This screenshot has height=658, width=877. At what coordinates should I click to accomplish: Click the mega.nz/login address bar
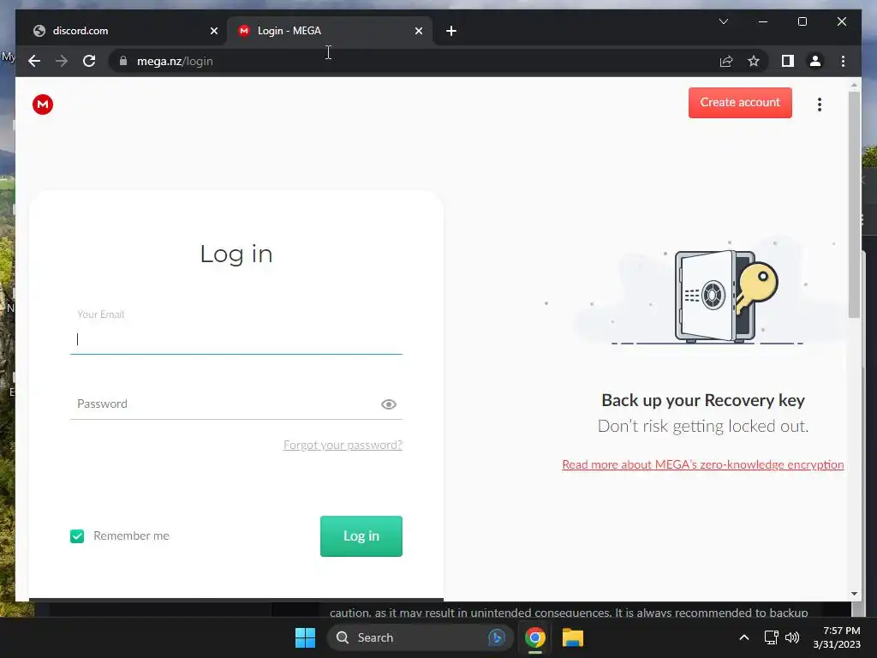414,61
